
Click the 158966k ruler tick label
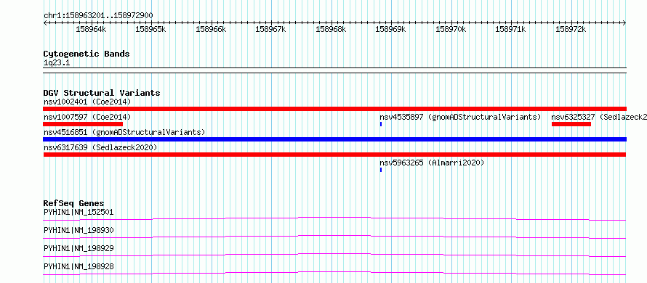212,29
